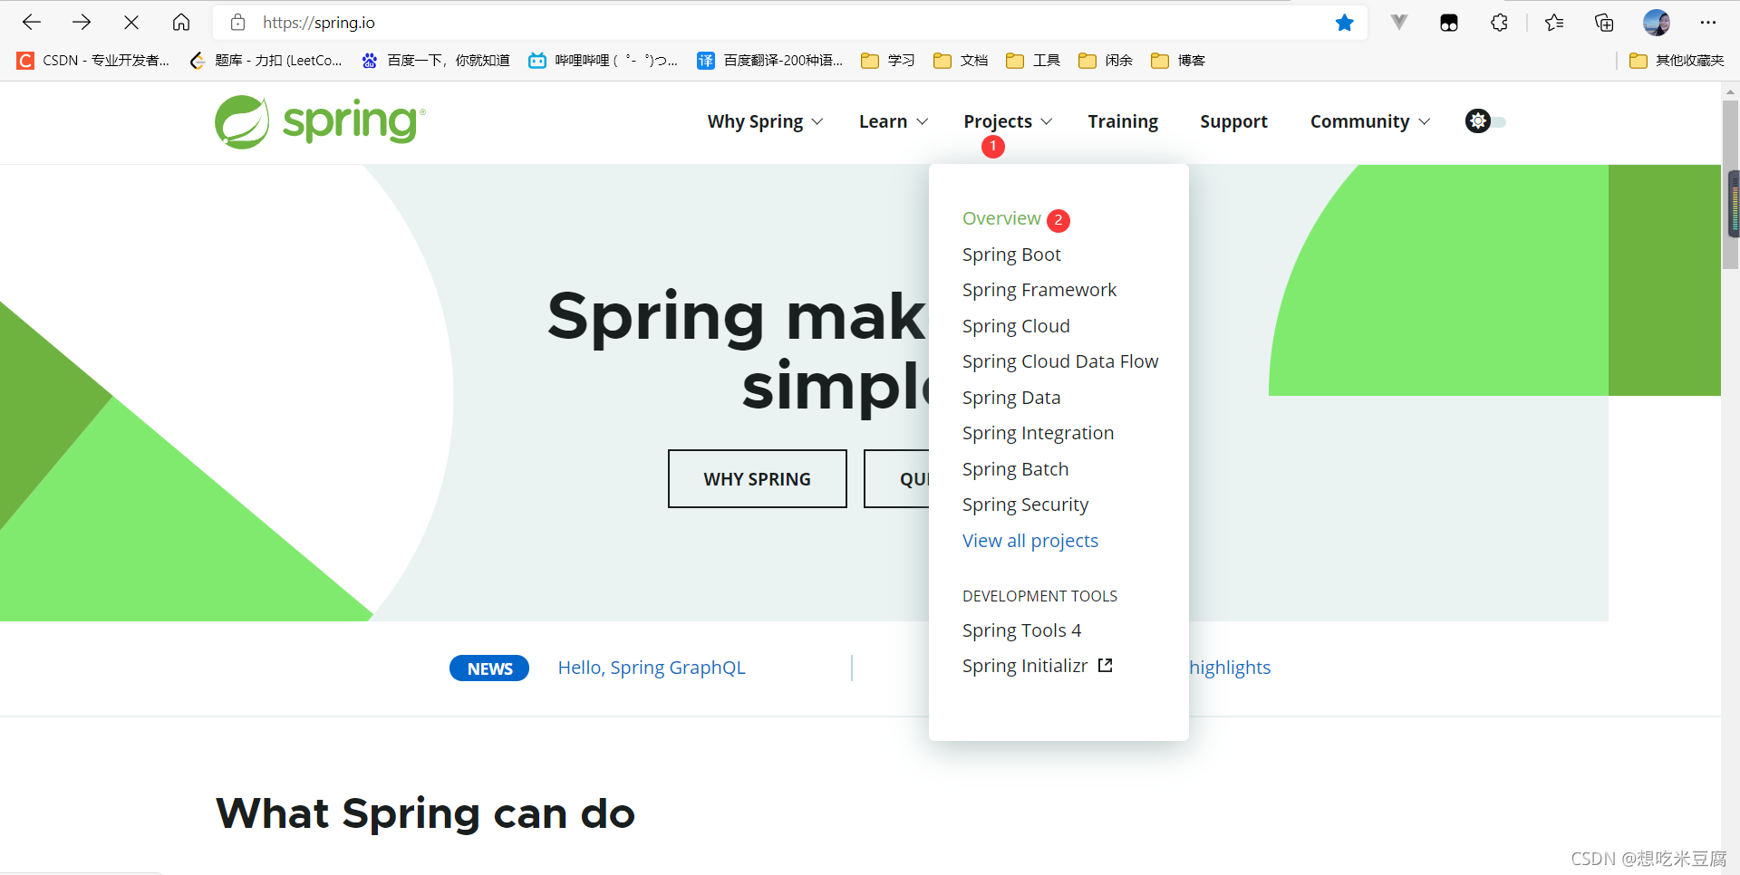Follow the View all projects link
The height and width of the screenshot is (875, 1740).
[1030, 541]
